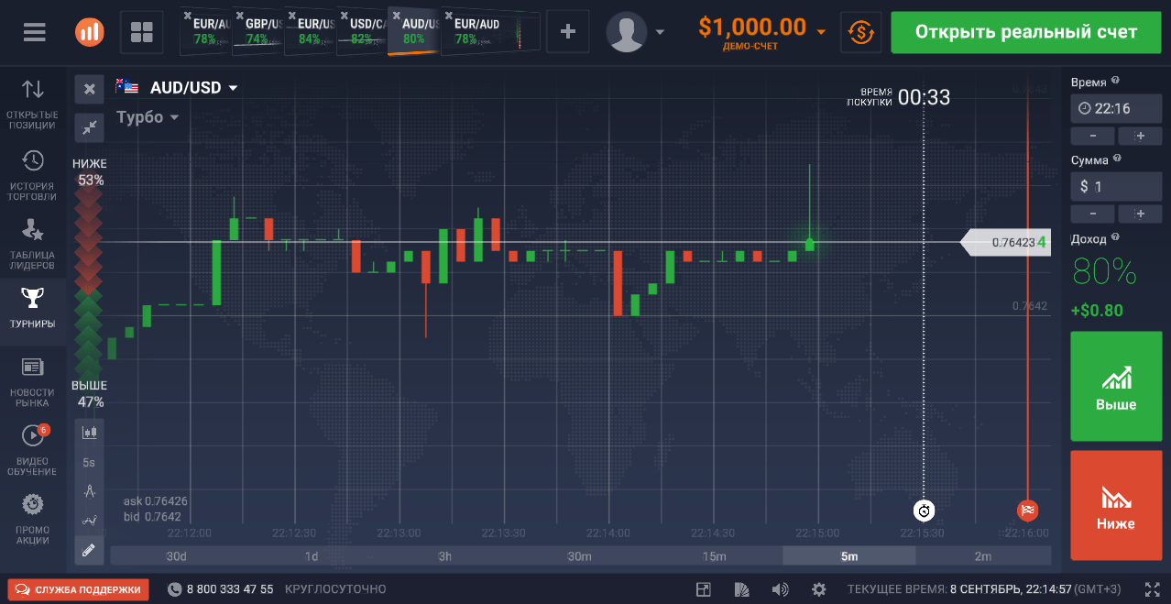Image resolution: width=1171 pixels, height=604 pixels.
Task: Click the orange IQ Option logo
Action: [x=90, y=32]
